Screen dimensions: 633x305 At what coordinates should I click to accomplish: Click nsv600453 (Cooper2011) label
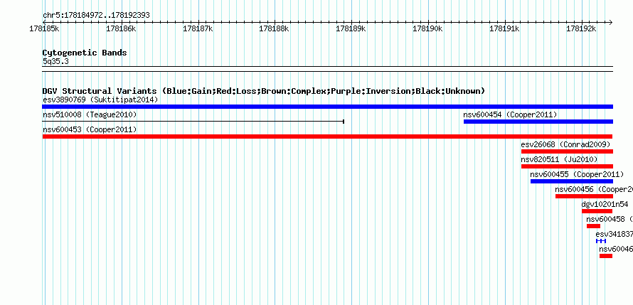tap(90, 130)
